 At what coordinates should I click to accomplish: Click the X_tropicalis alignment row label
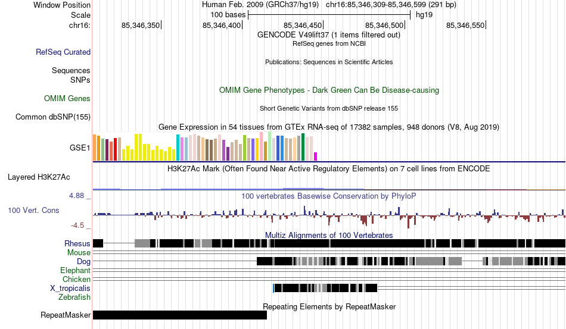coord(70,289)
